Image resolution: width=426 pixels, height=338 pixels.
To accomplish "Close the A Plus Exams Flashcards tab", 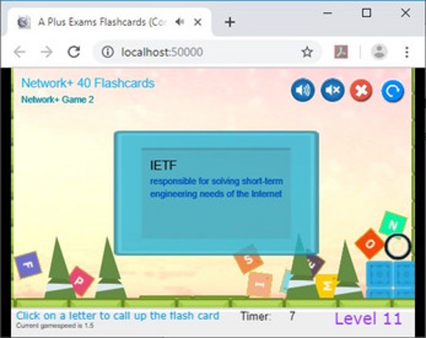I will click(198, 22).
